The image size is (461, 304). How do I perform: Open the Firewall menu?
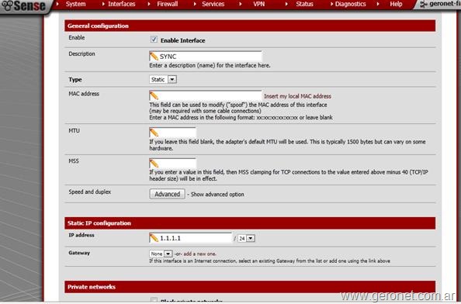[x=168, y=4]
